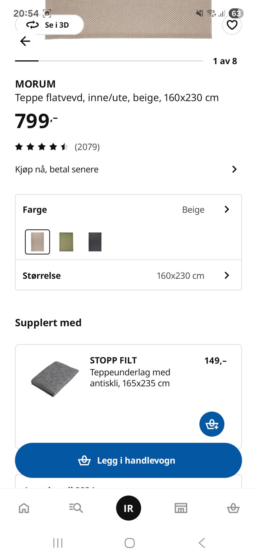Select the green rug color
Image resolution: width=257 pixels, height=558 pixels.
pos(66,242)
